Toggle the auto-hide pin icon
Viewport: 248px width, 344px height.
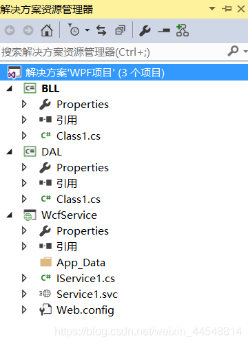227,9
